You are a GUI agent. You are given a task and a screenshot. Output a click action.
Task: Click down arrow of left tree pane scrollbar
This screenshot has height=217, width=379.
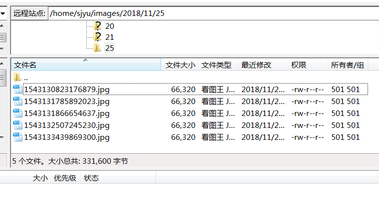pyautogui.click(x=2, y=49)
